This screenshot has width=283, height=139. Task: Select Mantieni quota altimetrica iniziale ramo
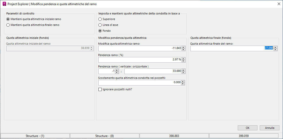click(x=8, y=19)
